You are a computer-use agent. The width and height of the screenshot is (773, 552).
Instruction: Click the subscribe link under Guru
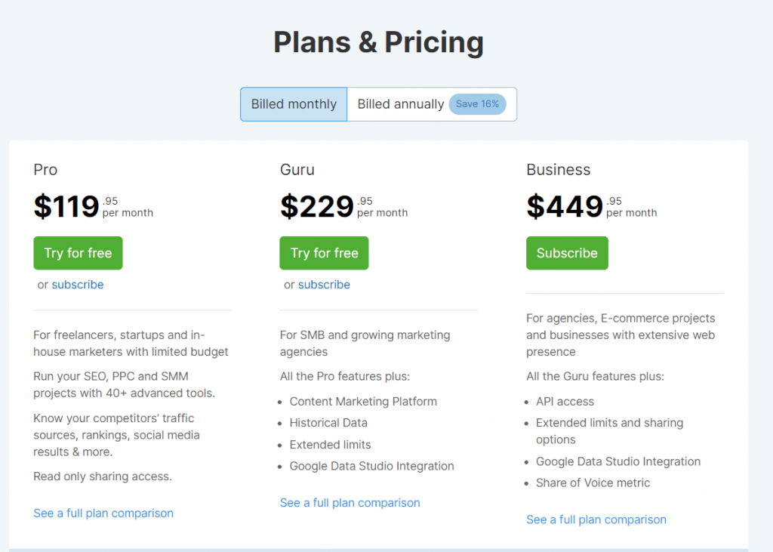(324, 285)
